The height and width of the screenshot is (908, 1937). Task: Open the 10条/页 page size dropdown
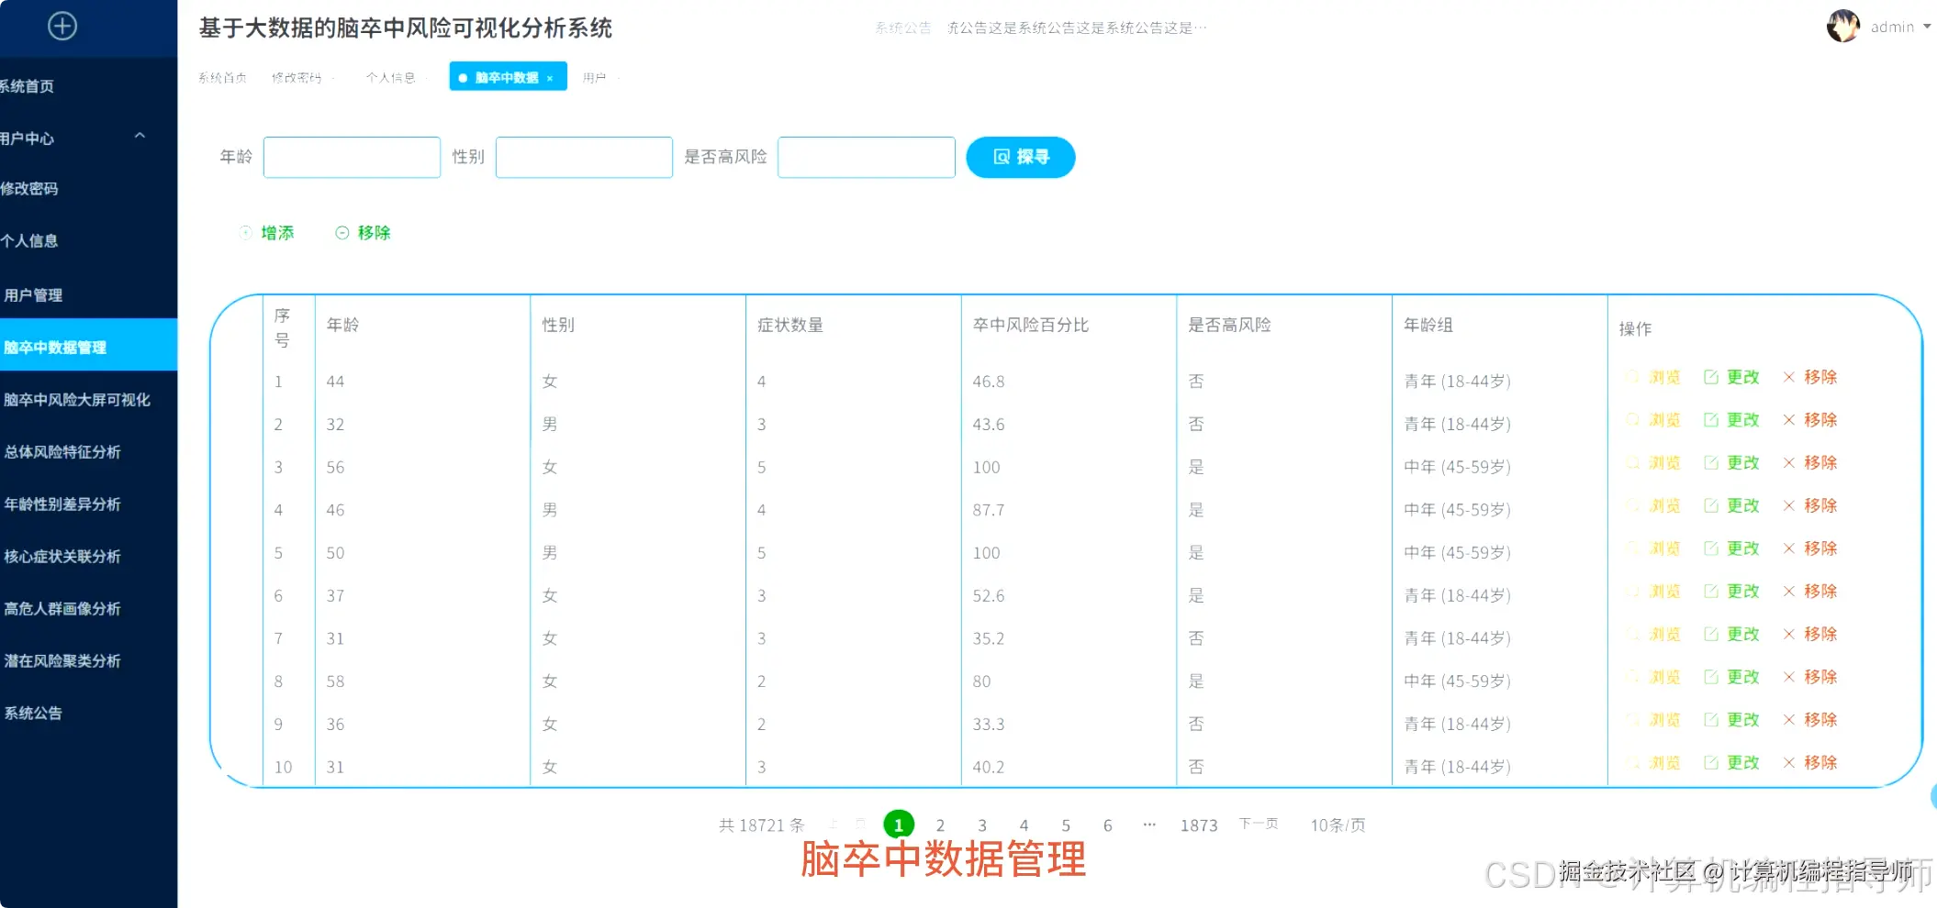pos(1338,825)
